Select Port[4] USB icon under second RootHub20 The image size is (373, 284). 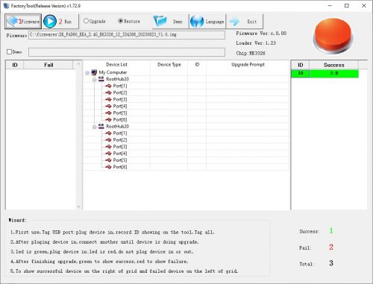(108, 154)
